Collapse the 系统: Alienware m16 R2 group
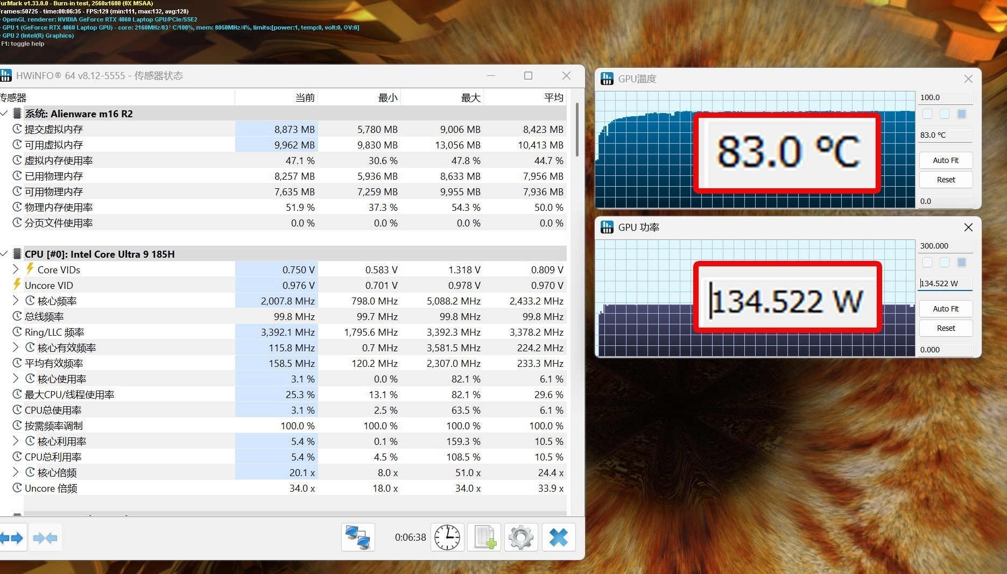The width and height of the screenshot is (1007, 574). (4, 114)
